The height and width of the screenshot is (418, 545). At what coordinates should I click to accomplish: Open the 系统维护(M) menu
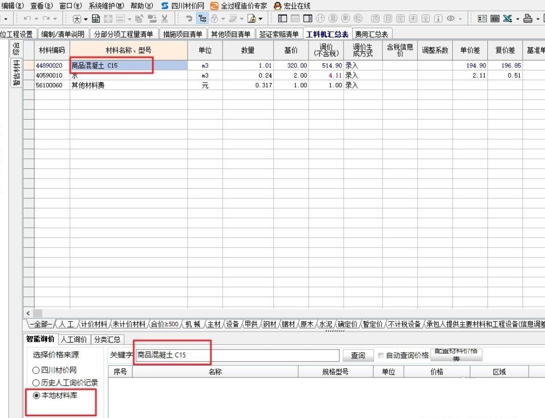point(106,6)
